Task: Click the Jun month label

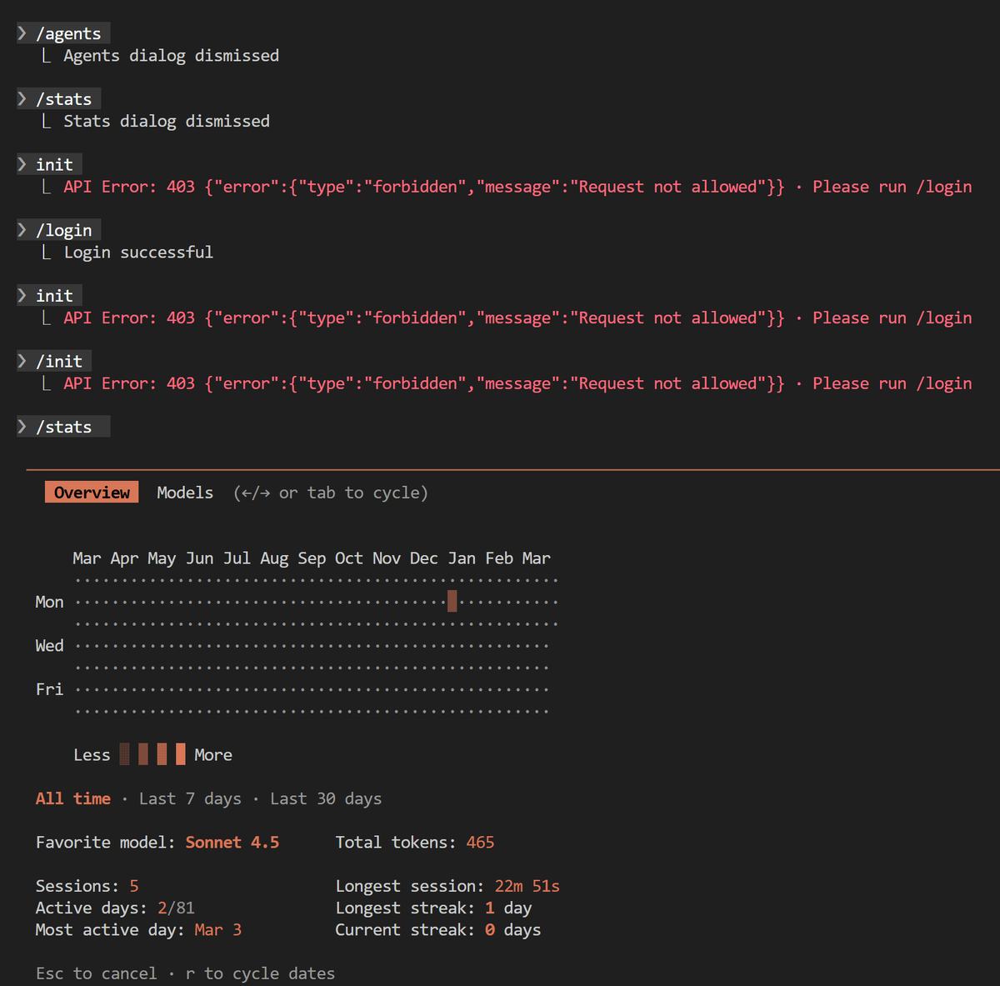Action: (x=199, y=558)
